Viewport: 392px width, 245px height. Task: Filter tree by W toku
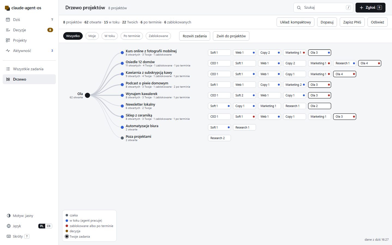click(x=110, y=36)
